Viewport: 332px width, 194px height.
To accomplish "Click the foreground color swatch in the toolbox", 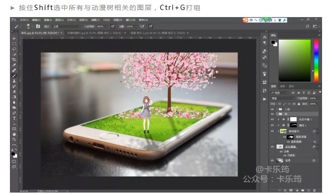I will [13, 154].
